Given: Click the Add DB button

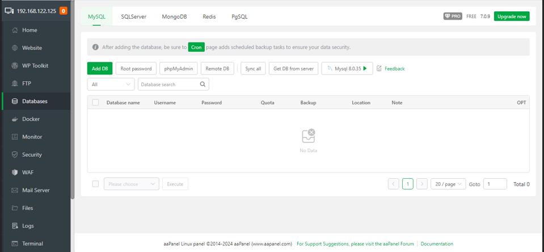Looking at the screenshot, I should click(100, 68).
